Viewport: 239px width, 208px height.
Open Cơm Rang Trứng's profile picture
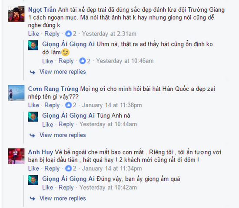click(x=17, y=93)
